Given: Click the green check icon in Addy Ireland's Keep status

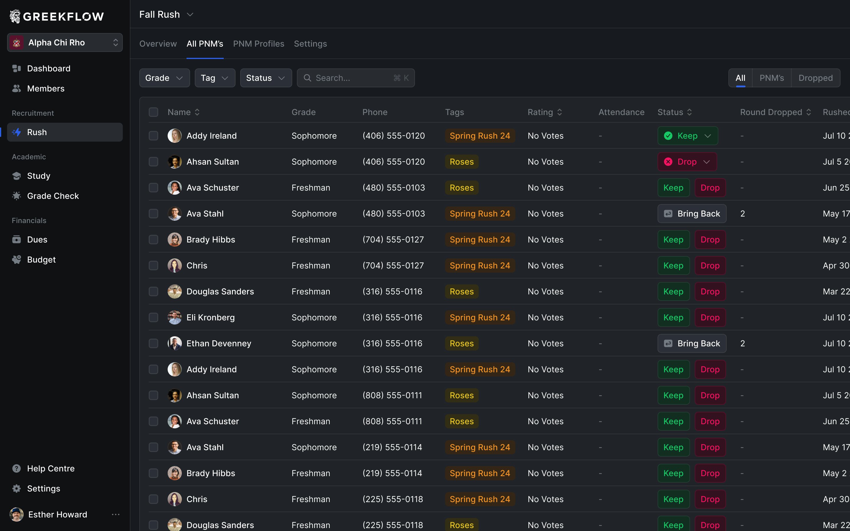Looking at the screenshot, I should (668, 136).
